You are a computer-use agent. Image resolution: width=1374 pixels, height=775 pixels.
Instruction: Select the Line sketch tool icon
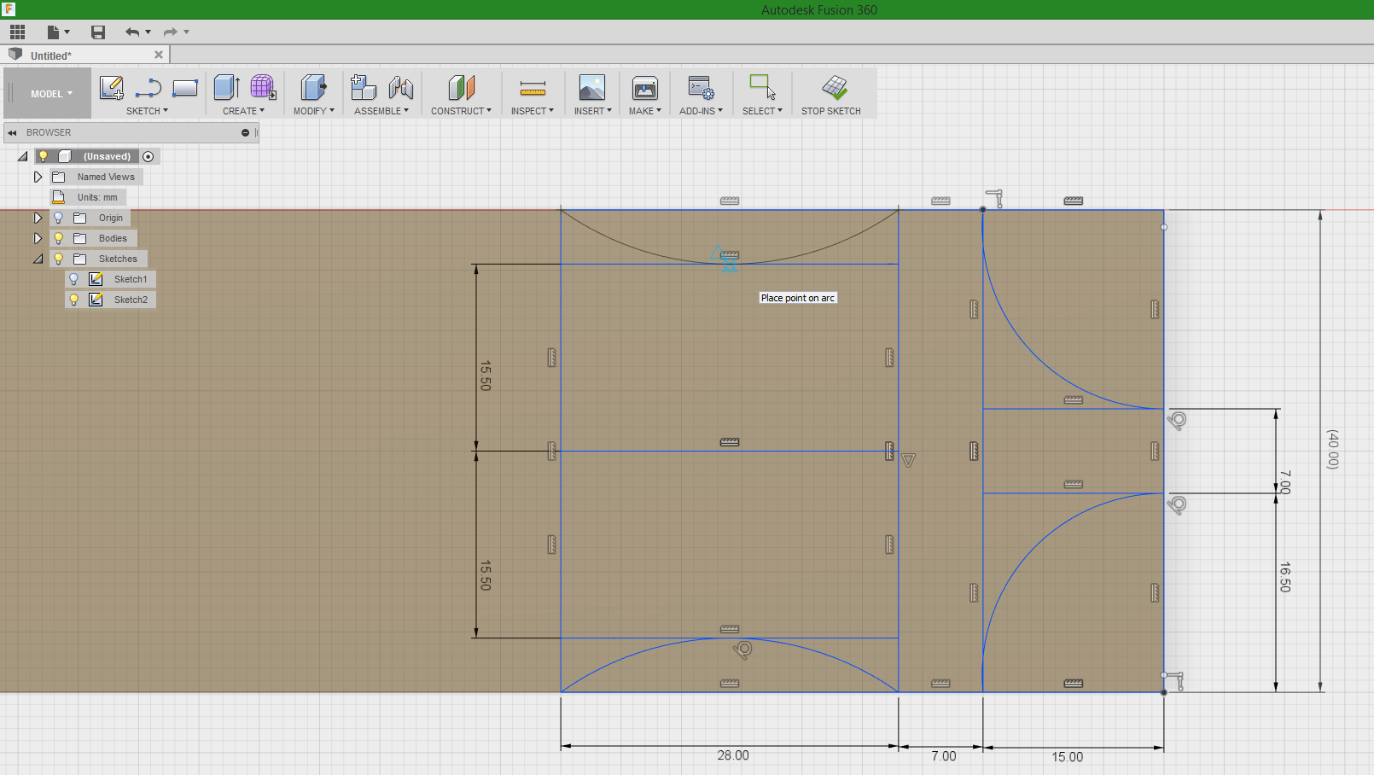pyautogui.click(x=148, y=88)
